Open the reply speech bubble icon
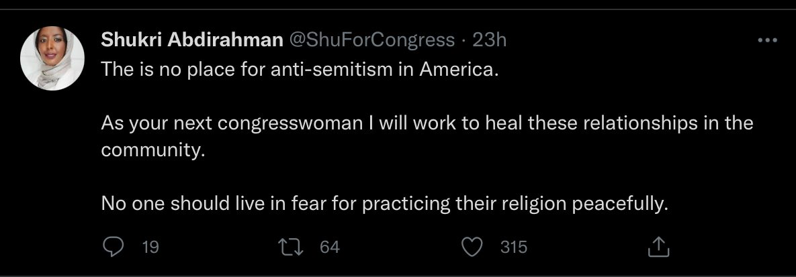 point(114,247)
